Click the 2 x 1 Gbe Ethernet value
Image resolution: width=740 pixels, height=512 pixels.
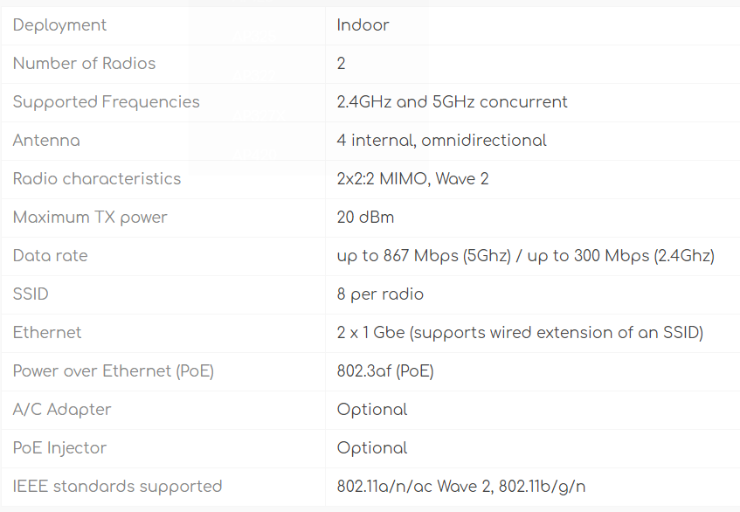520,333
